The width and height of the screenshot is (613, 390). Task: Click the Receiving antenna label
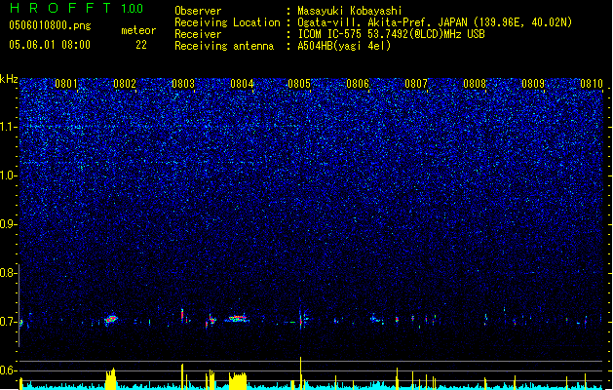point(224,46)
